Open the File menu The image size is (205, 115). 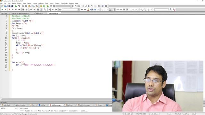(x=1, y=3)
